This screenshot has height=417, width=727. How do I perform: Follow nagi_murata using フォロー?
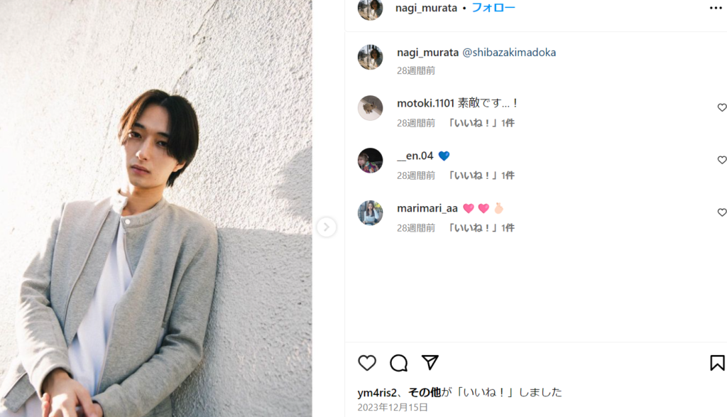493,8
